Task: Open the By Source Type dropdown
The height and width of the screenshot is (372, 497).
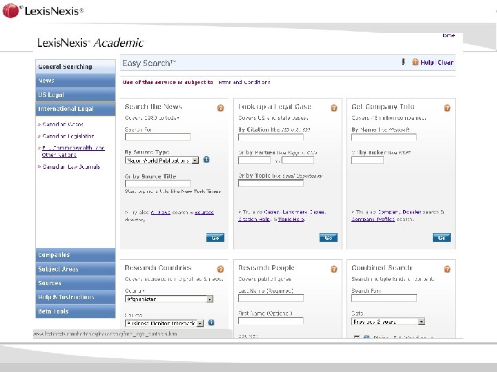Action: pos(162,161)
